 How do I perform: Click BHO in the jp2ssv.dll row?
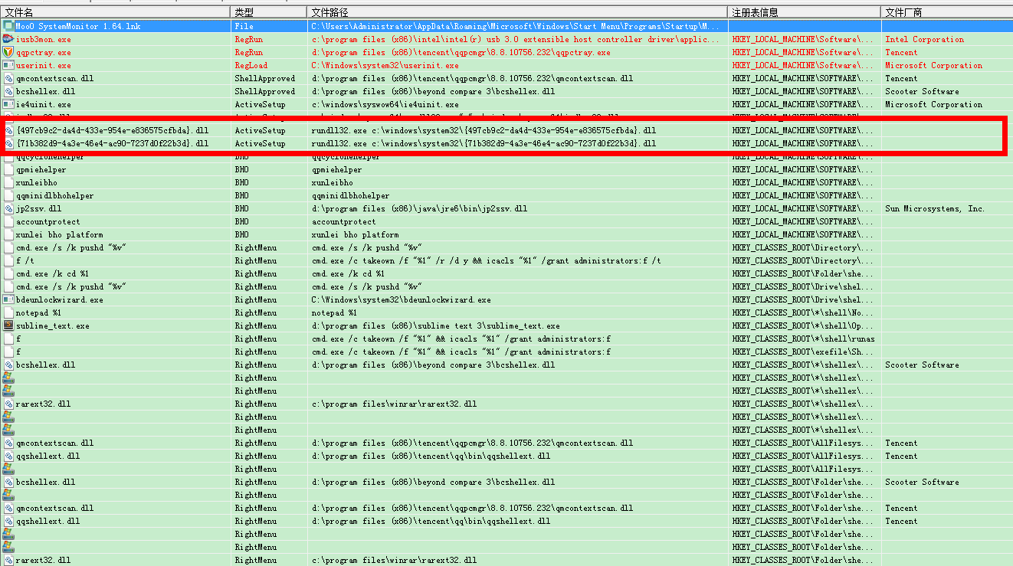coord(241,208)
